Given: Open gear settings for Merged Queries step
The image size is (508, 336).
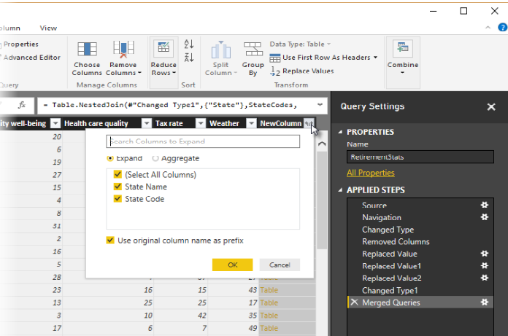Looking at the screenshot, I should click(483, 302).
